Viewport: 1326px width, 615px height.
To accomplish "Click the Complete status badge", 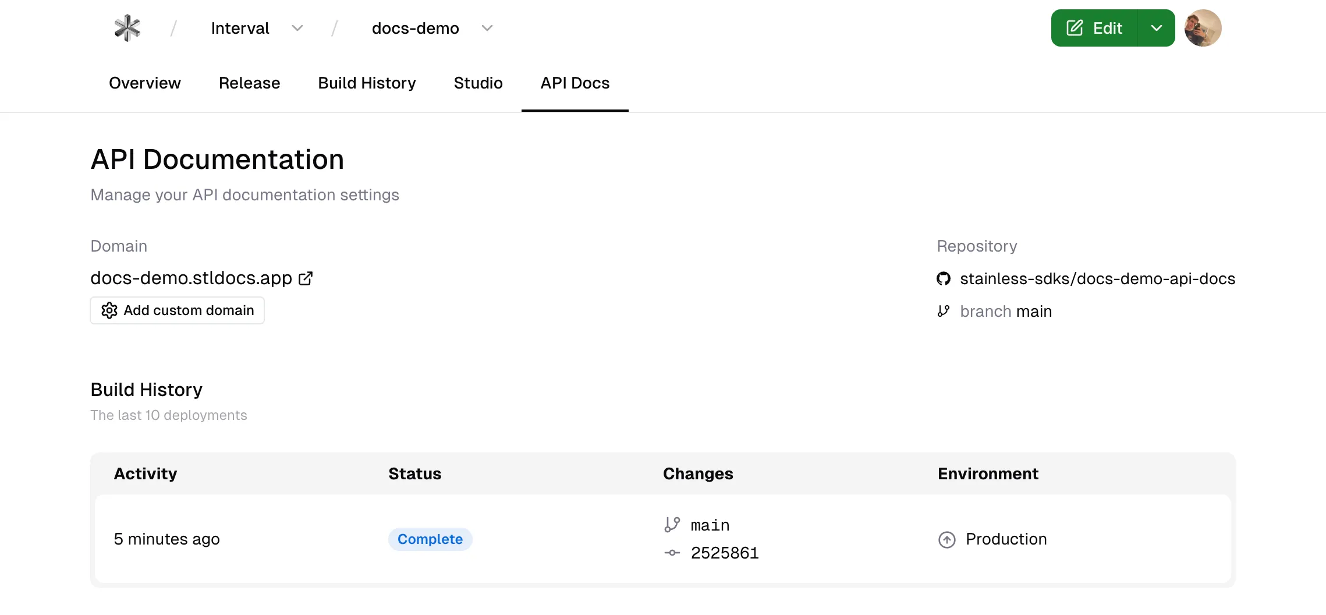I will point(430,539).
